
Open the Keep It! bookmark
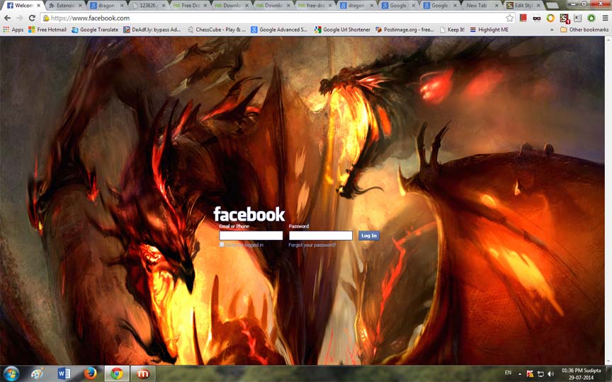click(452, 30)
